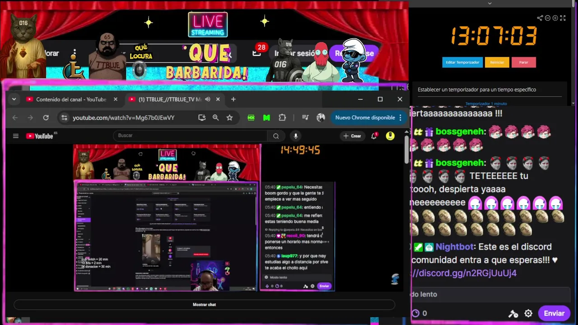The image size is (578, 325).
Task: Open the green M extension
Action: point(266,117)
